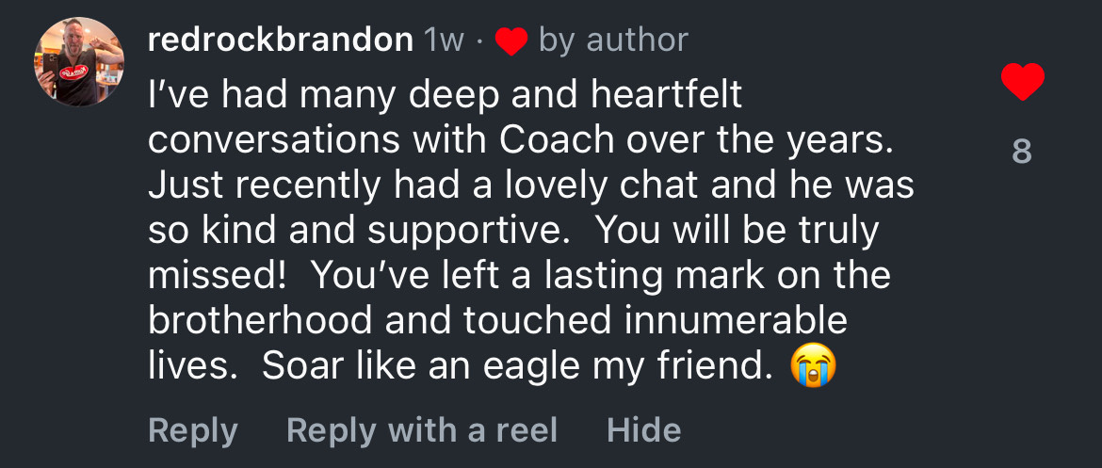Click the "by author" label
Viewport: 1102px width, 468px height.
point(613,40)
